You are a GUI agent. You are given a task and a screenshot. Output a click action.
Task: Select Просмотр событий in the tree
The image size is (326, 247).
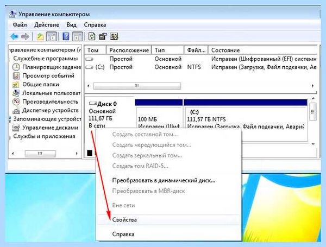[48, 76]
